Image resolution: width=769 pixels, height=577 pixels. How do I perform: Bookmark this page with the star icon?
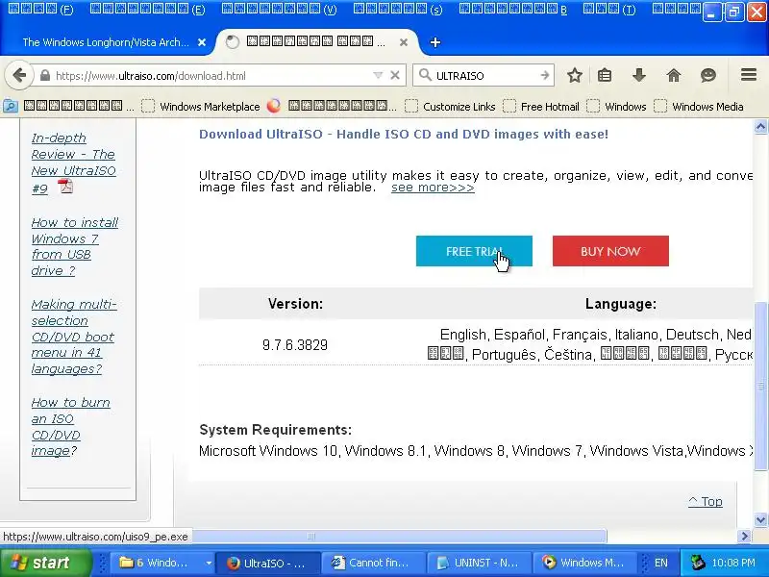575,76
